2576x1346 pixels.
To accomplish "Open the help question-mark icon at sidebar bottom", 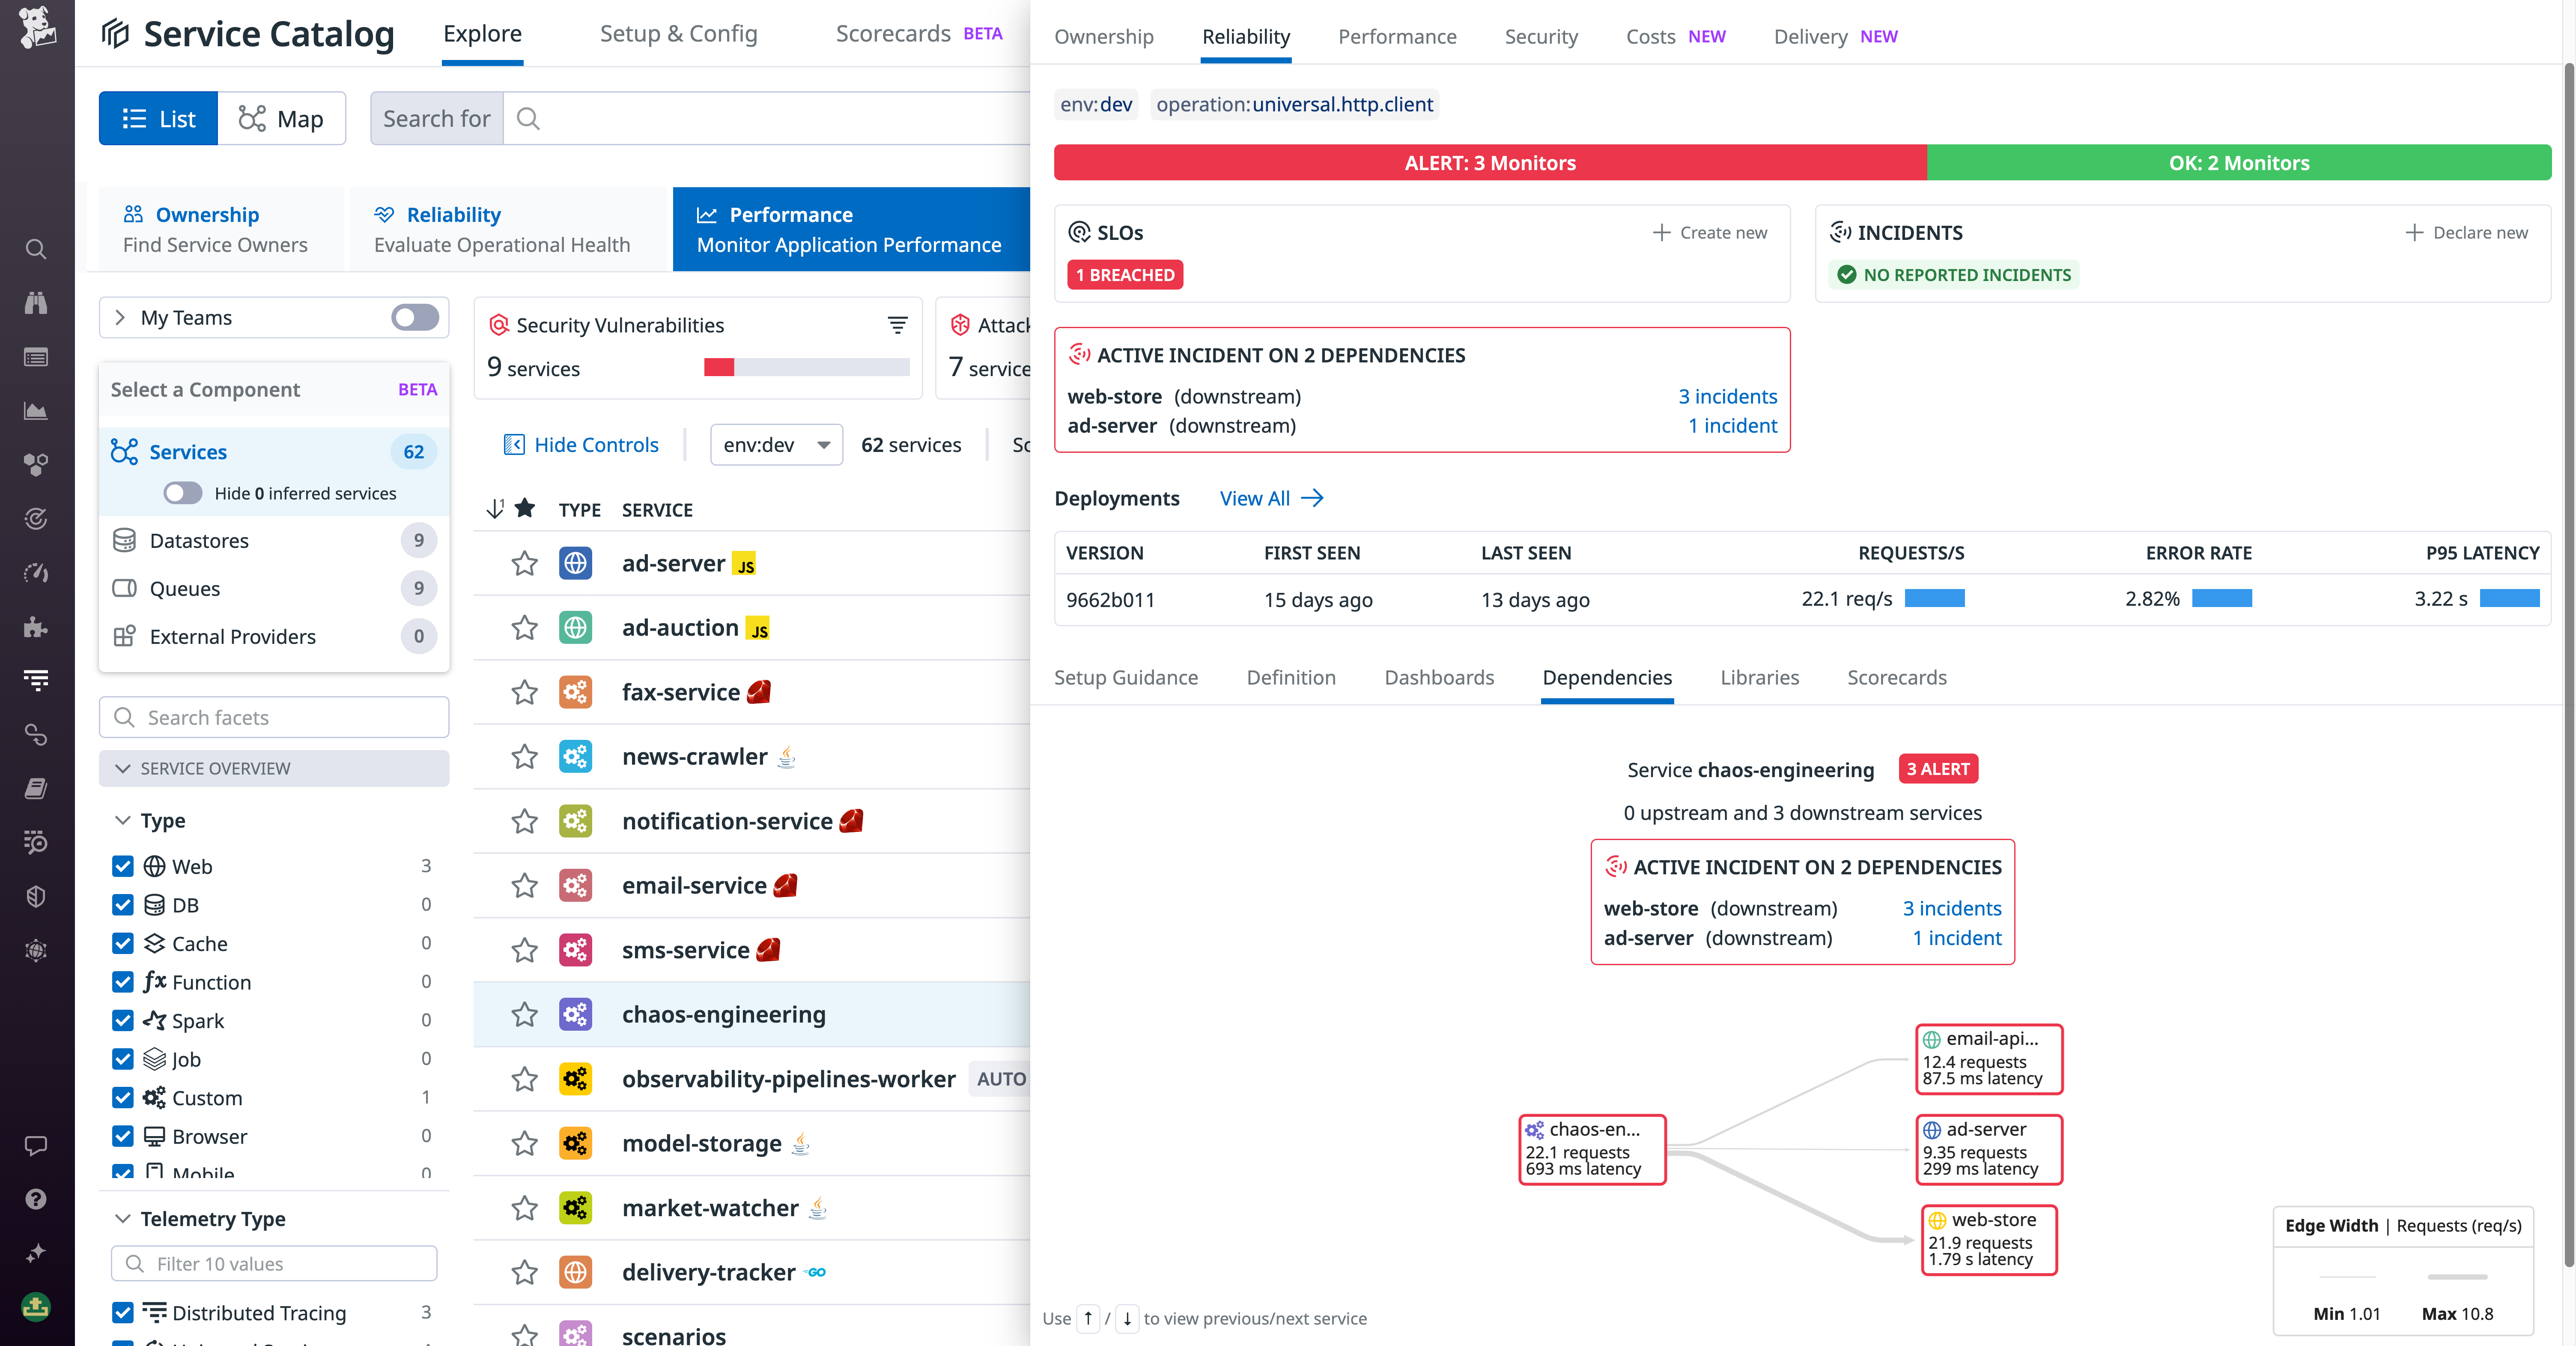I will click(x=36, y=1199).
